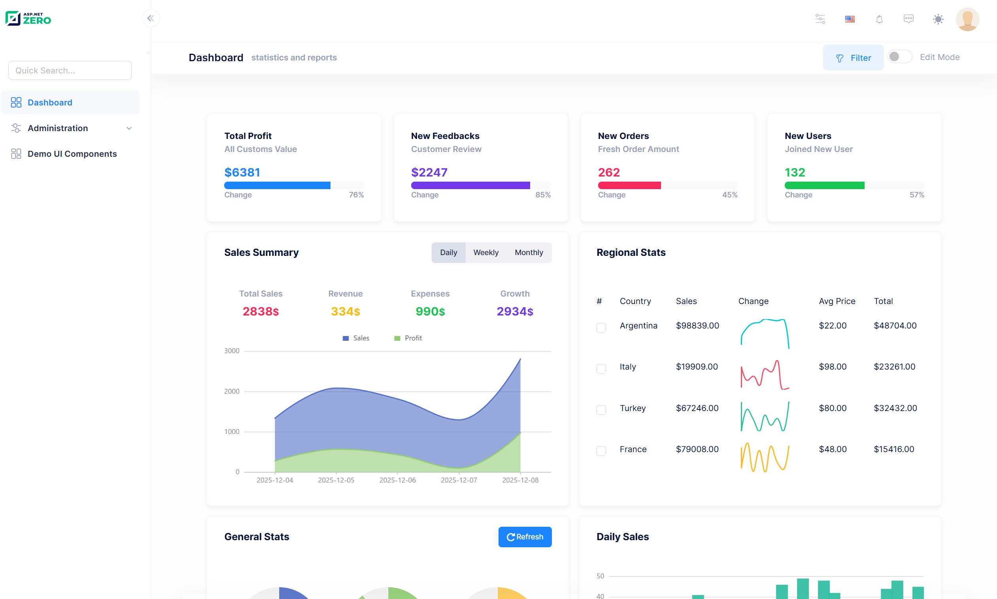997x599 pixels.
Task: Open the notifications bell
Action: 879,19
